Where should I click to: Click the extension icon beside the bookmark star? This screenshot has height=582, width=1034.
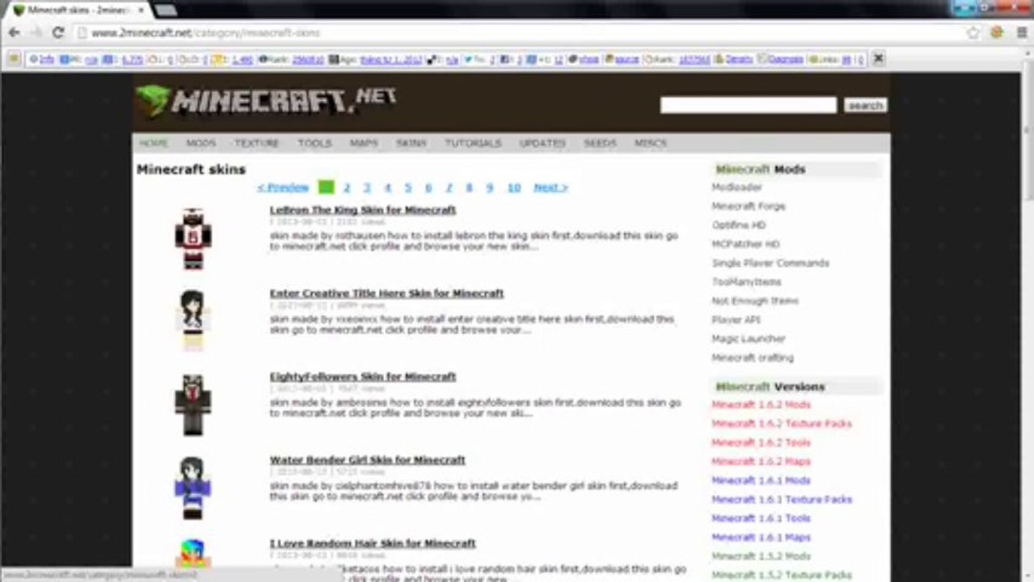pos(997,33)
